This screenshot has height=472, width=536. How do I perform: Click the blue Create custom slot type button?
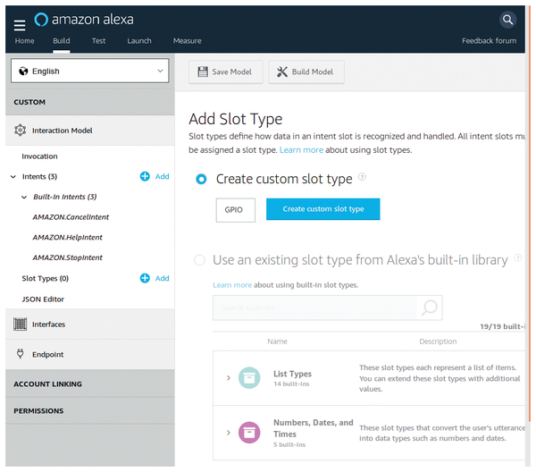tap(323, 209)
